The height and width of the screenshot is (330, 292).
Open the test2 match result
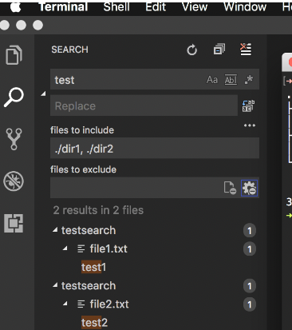point(94,323)
